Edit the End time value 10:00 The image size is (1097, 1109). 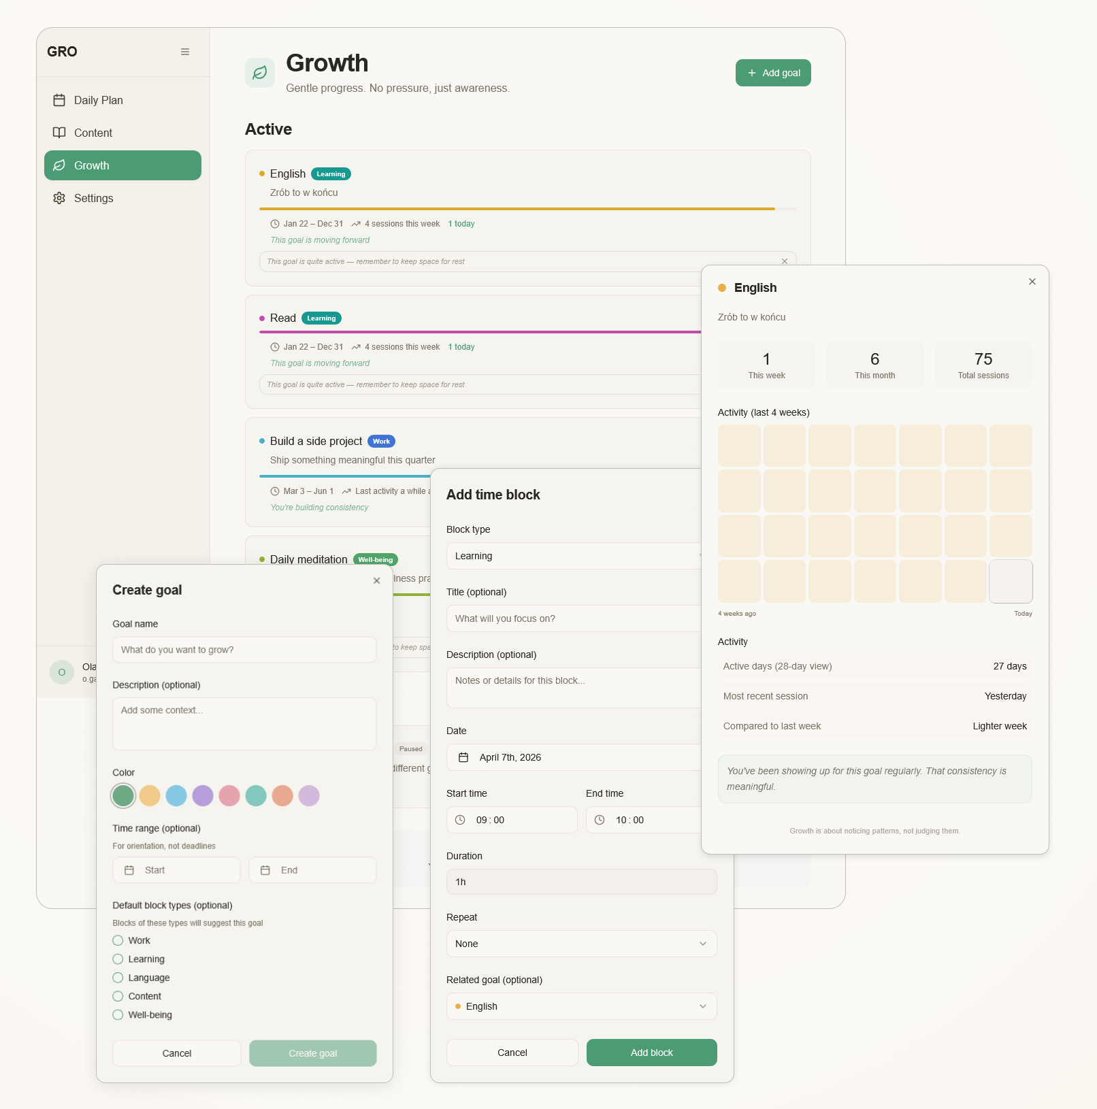(630, 820)
